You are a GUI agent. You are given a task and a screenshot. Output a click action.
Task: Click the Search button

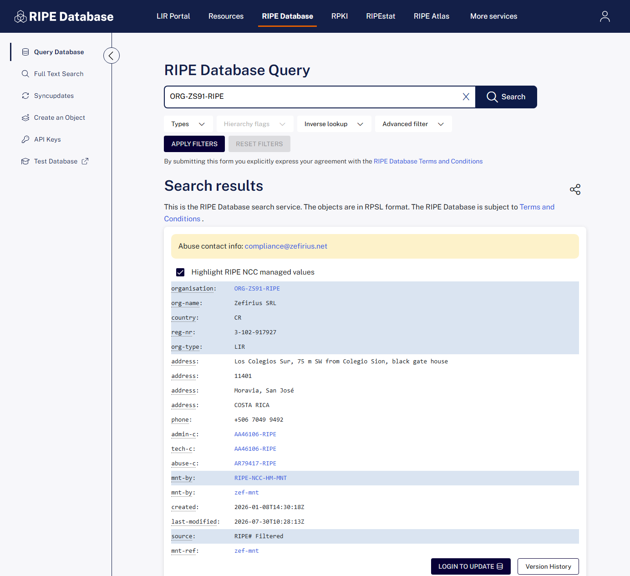(x=506, y=97)
